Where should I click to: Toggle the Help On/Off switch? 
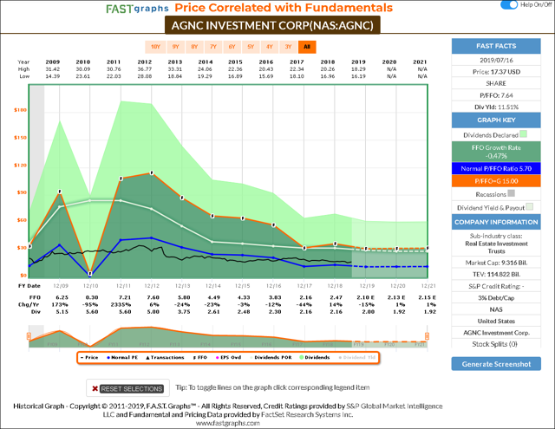[509, 5]
